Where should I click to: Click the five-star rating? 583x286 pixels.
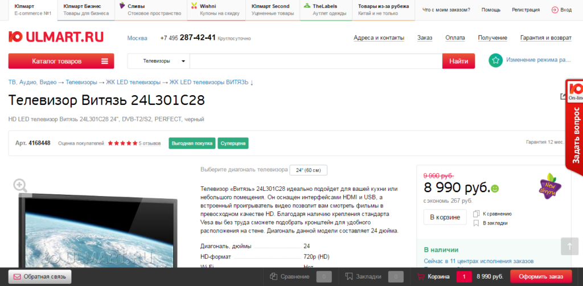123,143
